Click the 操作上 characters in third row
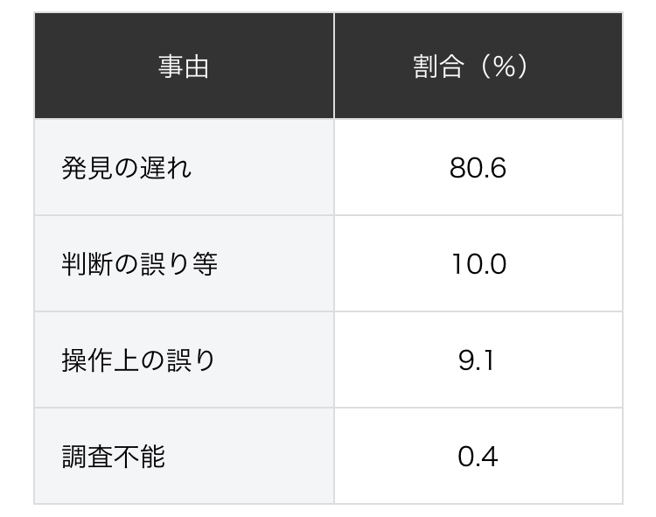This screenshot has width=656, height=517. (100, 360)
